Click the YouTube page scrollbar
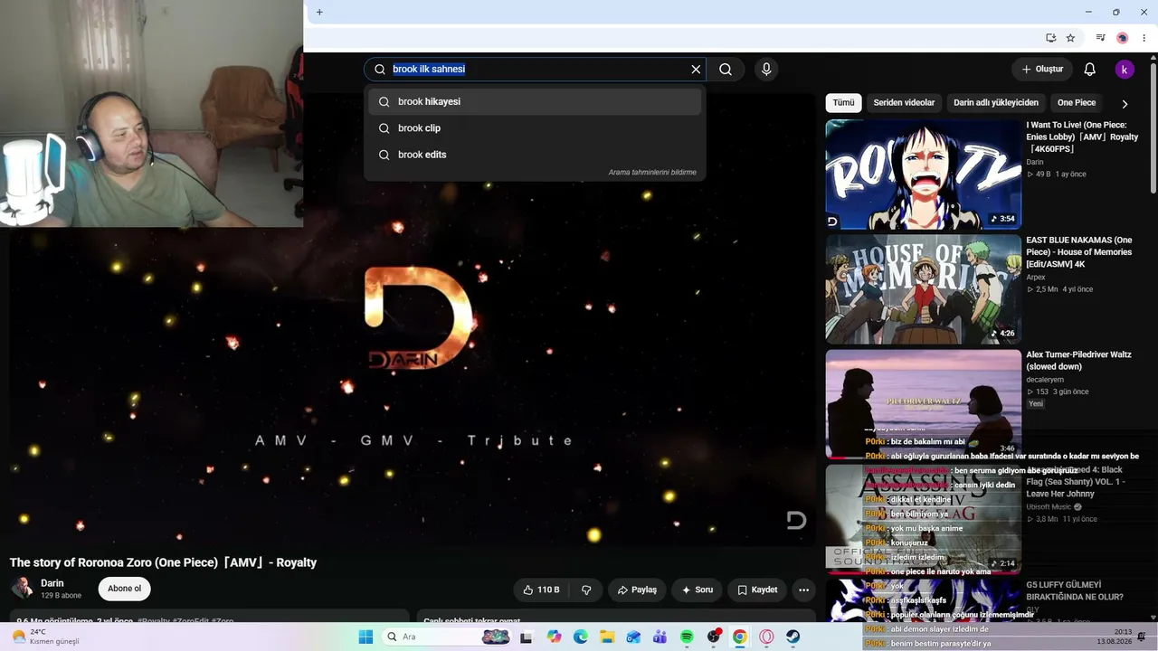 coord(1153,127)
